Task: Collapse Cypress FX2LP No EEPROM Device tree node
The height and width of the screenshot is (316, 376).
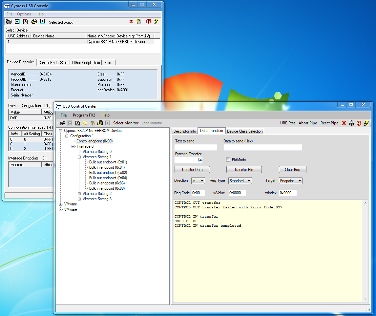Action: point(61,131)
